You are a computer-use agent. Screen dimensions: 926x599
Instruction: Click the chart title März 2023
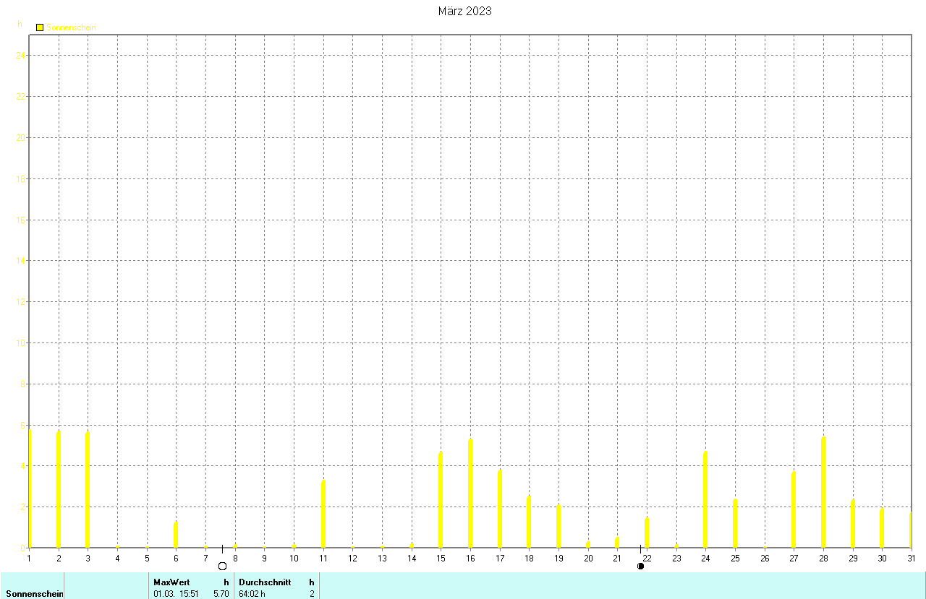[464, 11]
